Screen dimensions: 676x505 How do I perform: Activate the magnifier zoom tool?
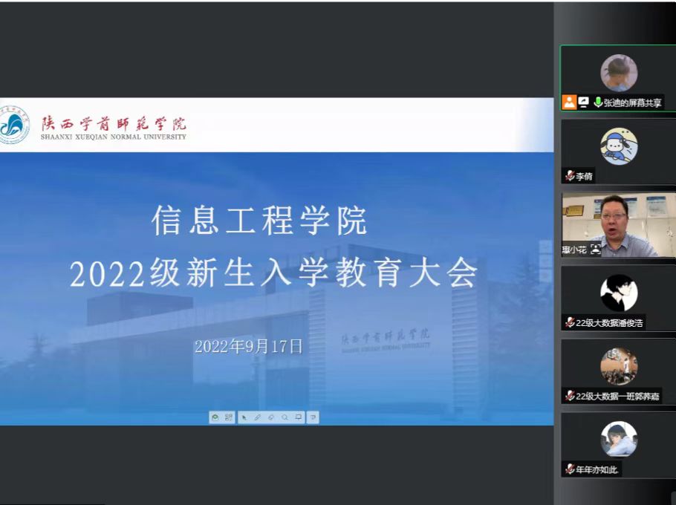285,417
